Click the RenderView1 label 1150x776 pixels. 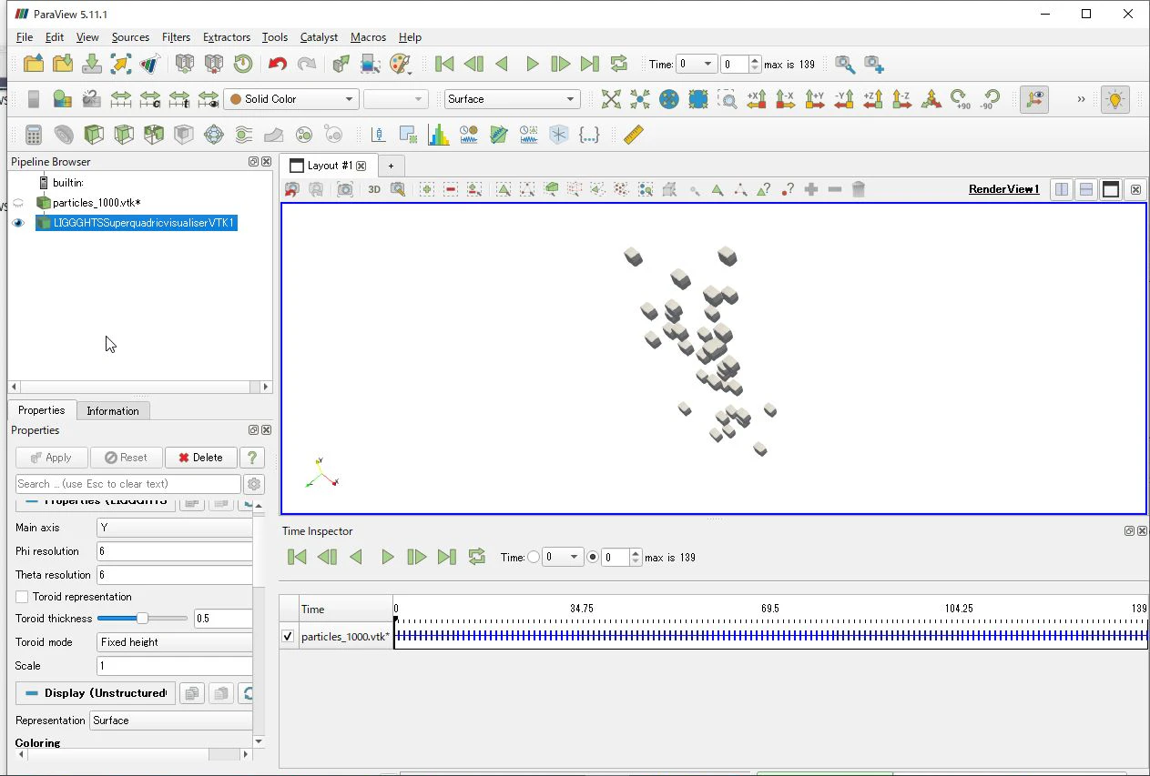point(1003,189)
